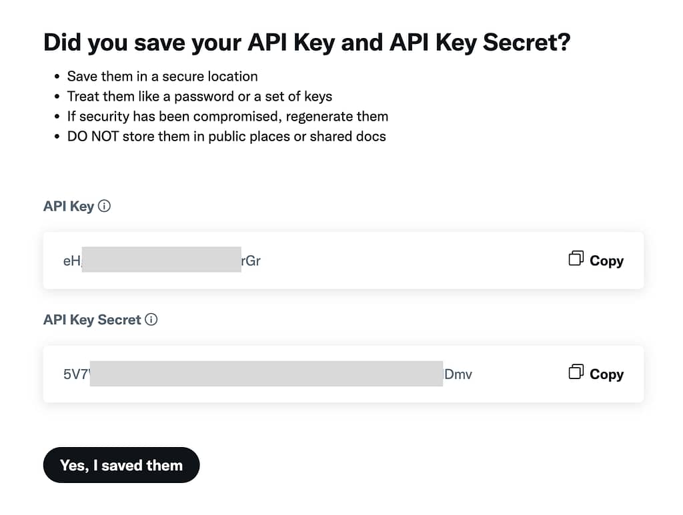Click the rGr ending of the API Key
This screenshot has width=683, height=515.
(x=251, y=261)
